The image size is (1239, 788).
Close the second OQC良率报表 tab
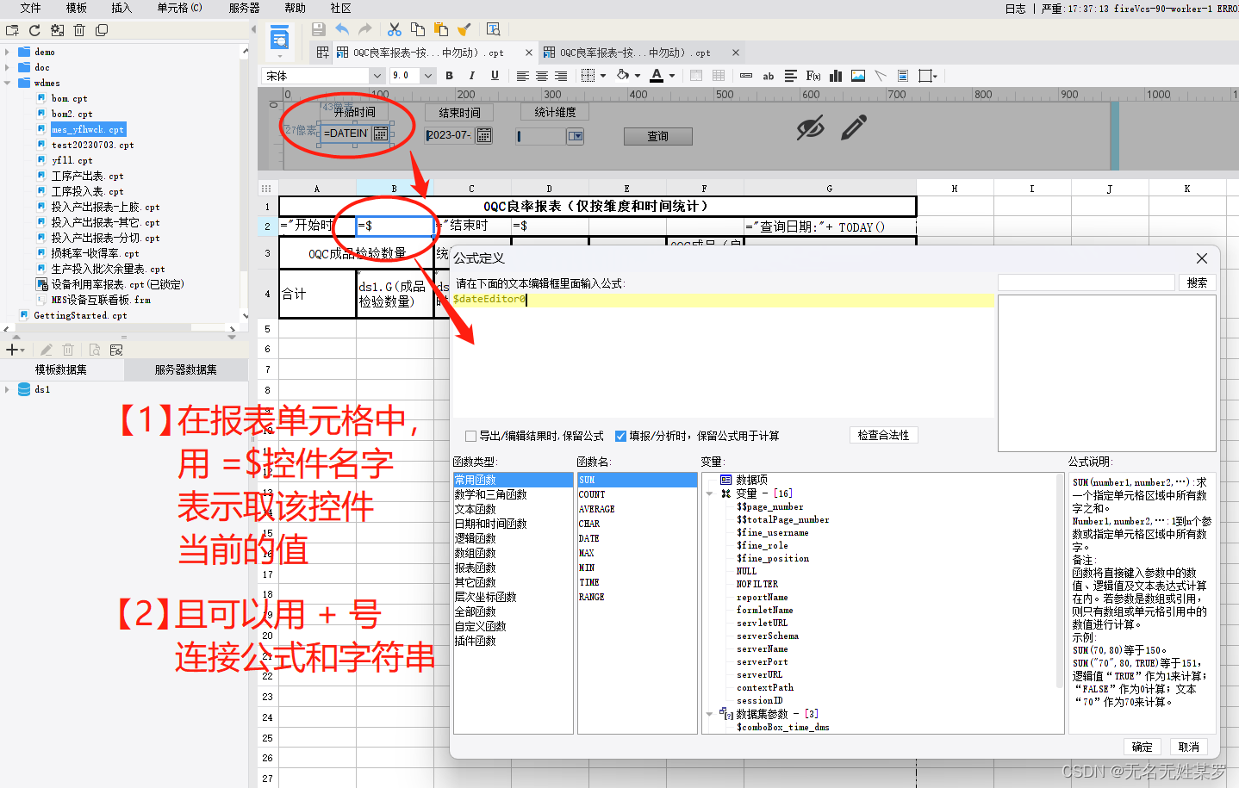[736, 53]
